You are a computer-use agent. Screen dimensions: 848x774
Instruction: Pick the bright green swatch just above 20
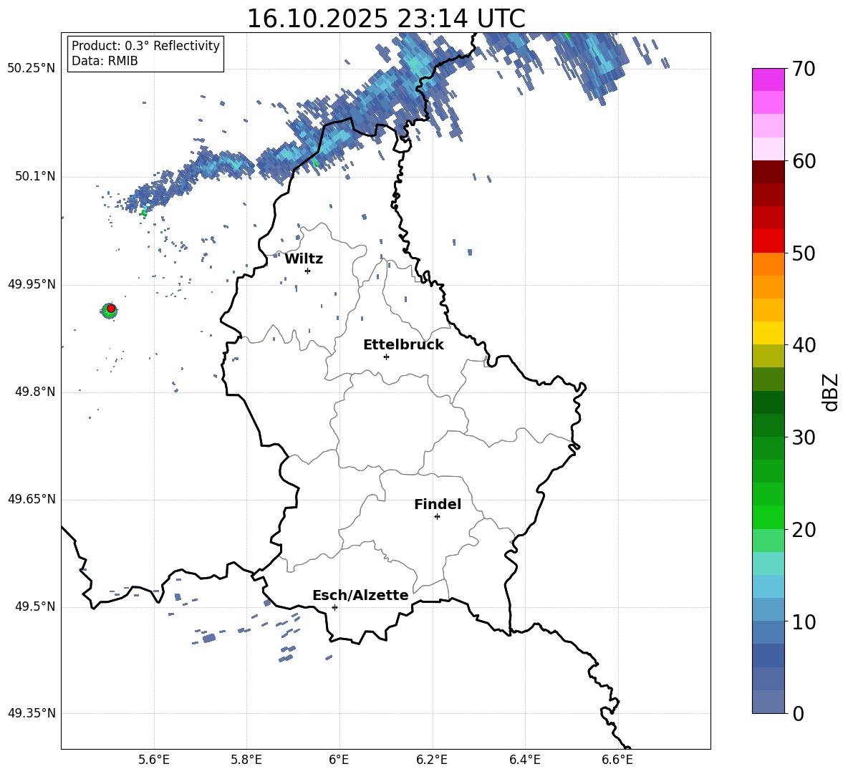tap(768, 517)
